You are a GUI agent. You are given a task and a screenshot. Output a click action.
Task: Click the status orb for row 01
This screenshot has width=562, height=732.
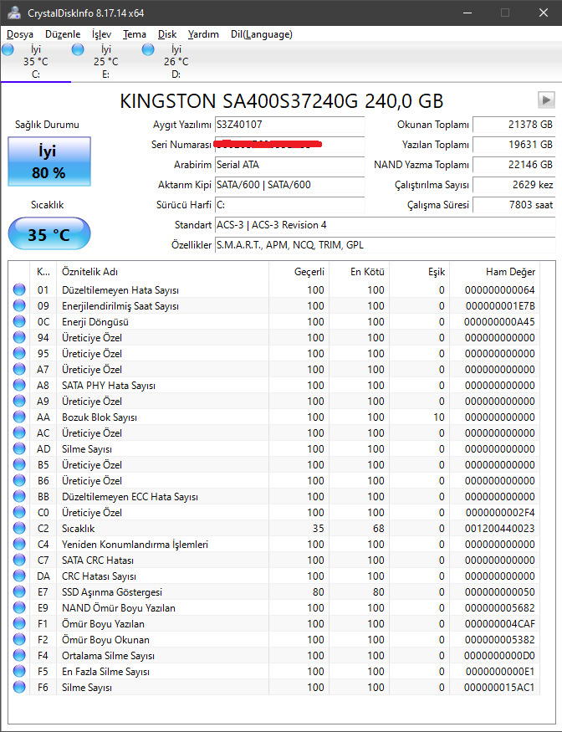tap(19, 290)
